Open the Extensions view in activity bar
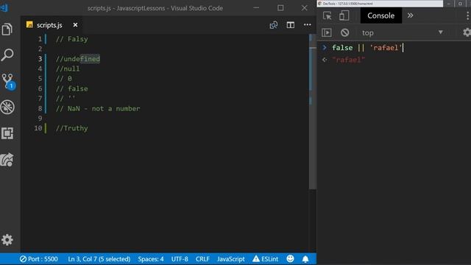This screenshot has width=471, height=265. click(x=7, y=133)
